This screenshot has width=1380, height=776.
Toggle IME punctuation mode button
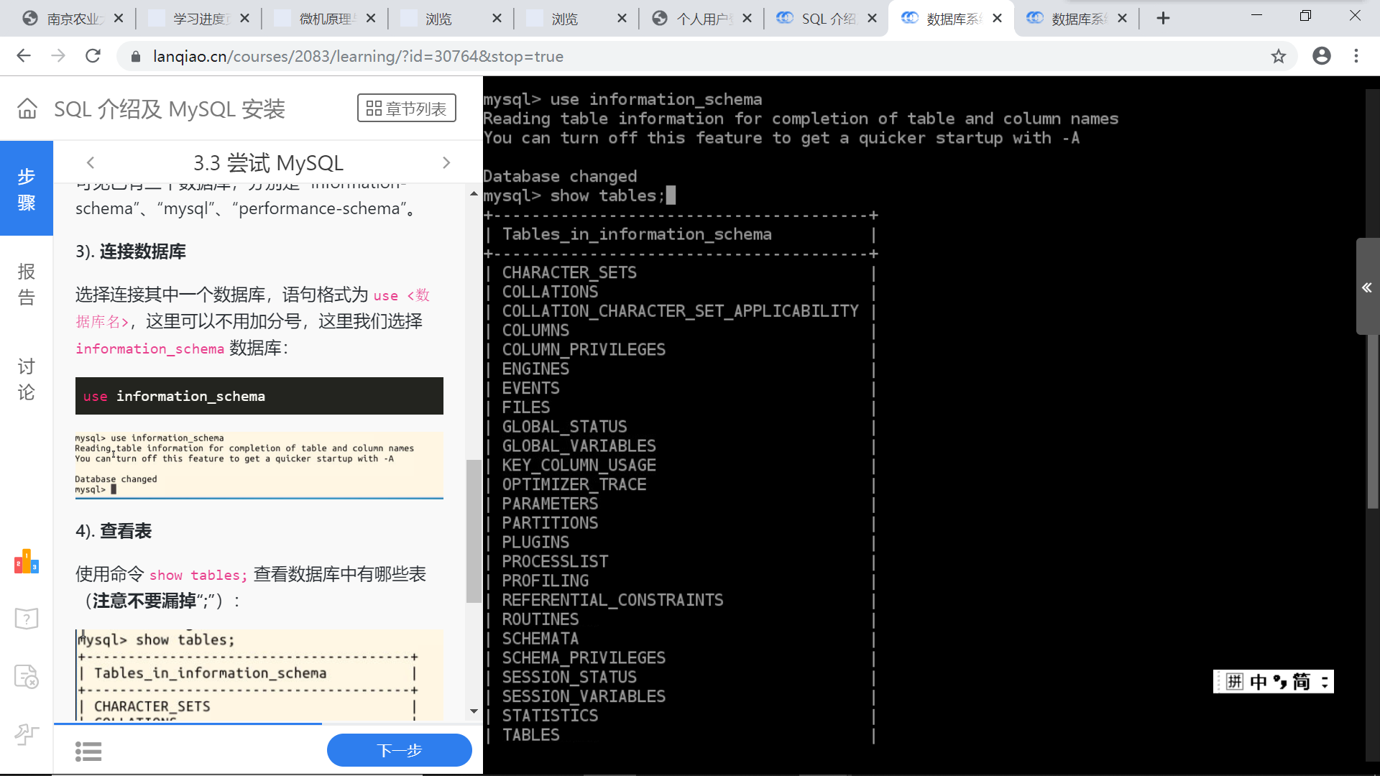[x=1279, y=682]
